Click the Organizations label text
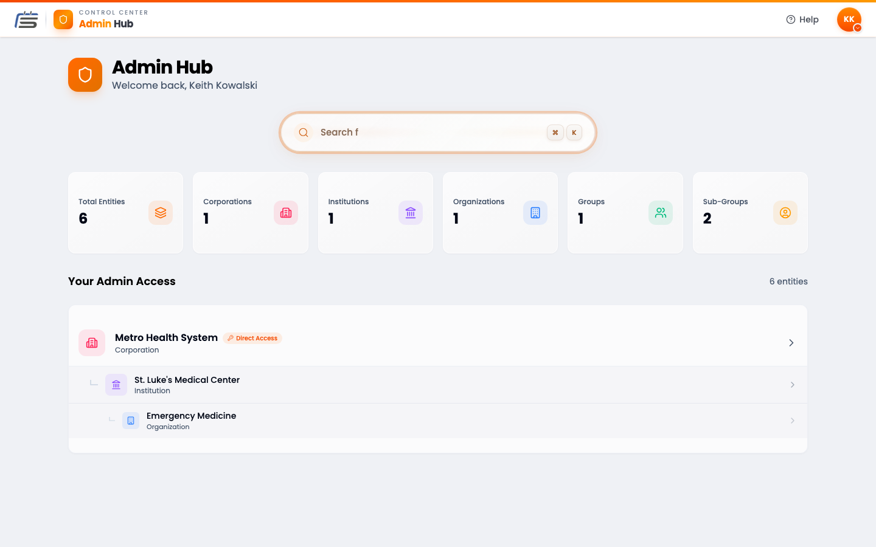The image size is (876, 547). coord(479,202)
